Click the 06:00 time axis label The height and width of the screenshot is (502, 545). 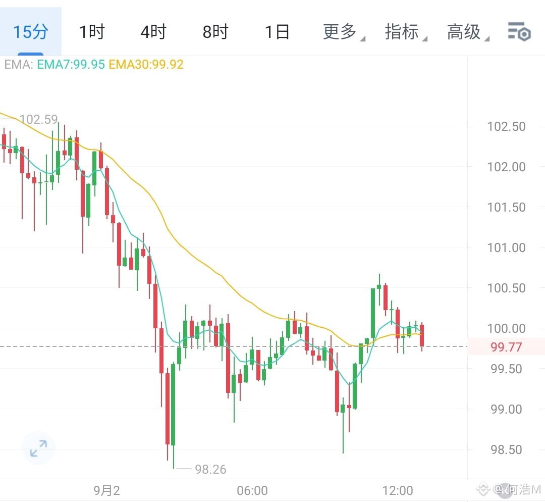click(252, 490)
